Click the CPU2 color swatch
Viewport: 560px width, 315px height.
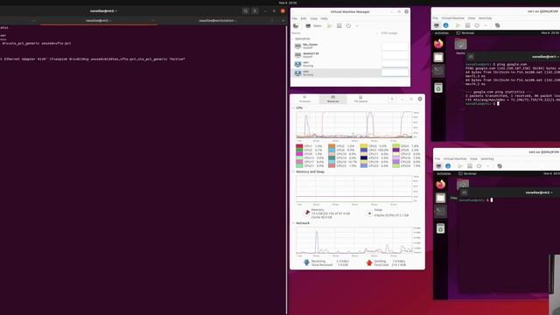point(332,146)
